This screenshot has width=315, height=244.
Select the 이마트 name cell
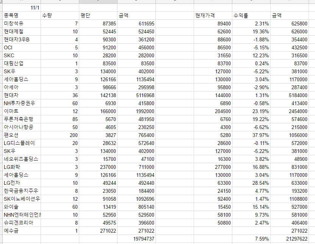pyautogui.click(x=22, y=111)
